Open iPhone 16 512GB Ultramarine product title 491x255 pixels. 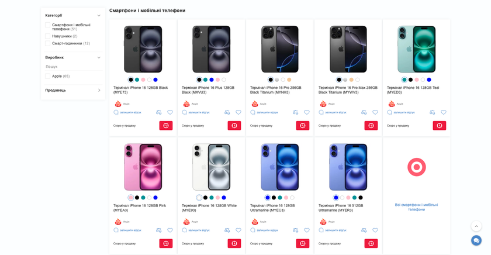coord(341,208)
